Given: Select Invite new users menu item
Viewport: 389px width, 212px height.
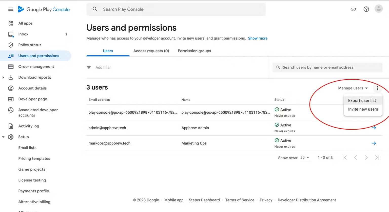Looking at the screenshot, I should [363, 109].
